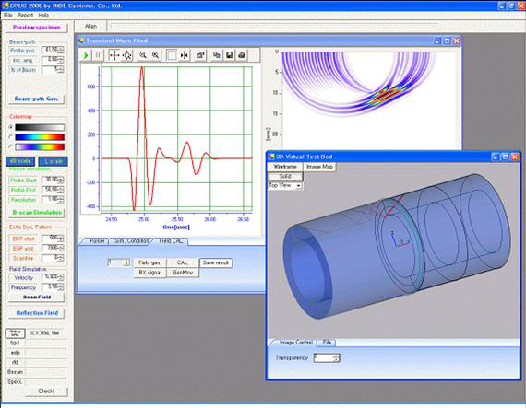
Task: Start playback with the green play icon
Action: 86,55
